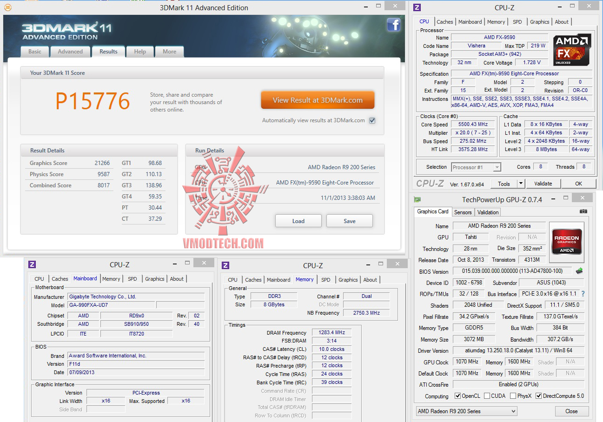Open the Caches tab in the CPU-Z window showing Processor details
Viewport: 603px width, 422px height.
[x=445, y=22]
